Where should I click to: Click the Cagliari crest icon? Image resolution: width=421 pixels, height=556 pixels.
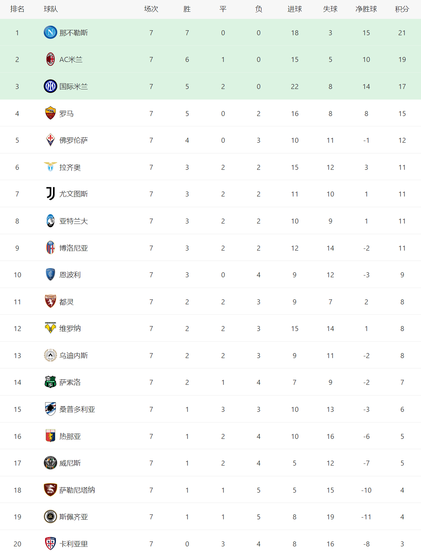(50, 544)
